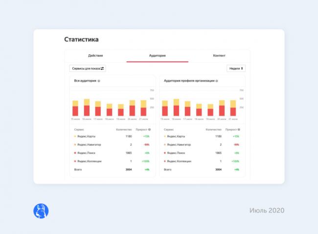Click the 21 июля bar in right chart

pos(233,108)
